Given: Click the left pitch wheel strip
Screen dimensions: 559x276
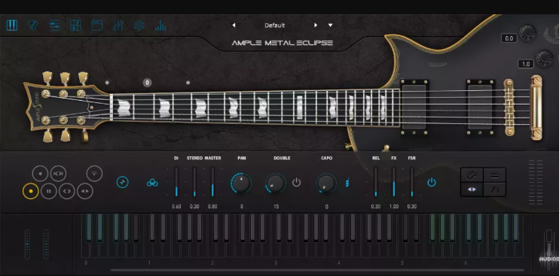Looking at the screenshot, I should (x=27, y=244).
